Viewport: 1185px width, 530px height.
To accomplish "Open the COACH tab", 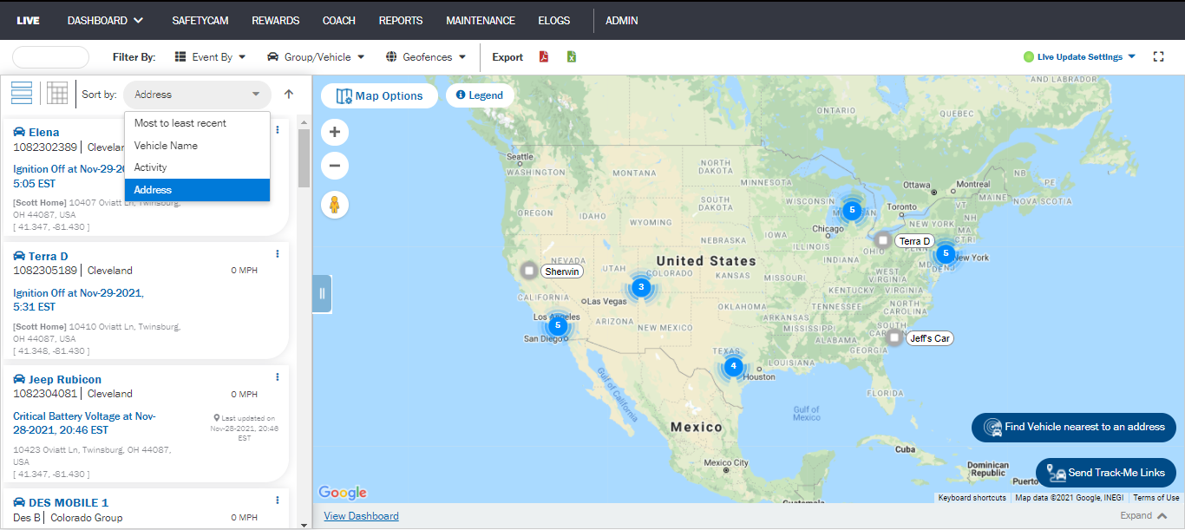I will [x=339, y=20].
